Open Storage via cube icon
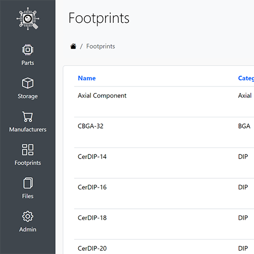Viewport: 254px width, 254px height. (x=28, y=83)
